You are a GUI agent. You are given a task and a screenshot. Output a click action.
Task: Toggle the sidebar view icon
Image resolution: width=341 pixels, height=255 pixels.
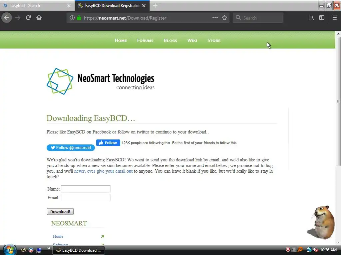322,18
